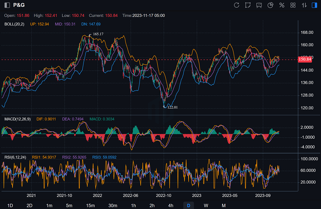Toggle the right sidebar panel
Screen dimensions: 321x209
[315, 5]
